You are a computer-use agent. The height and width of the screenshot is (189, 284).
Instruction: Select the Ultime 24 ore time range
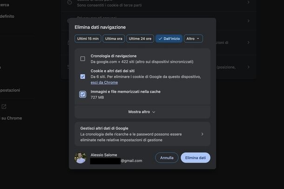[141, 39]
